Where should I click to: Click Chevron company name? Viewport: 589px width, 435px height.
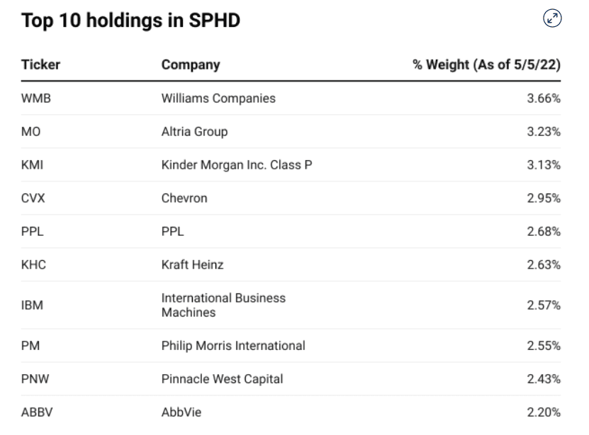tap(184, 198)
